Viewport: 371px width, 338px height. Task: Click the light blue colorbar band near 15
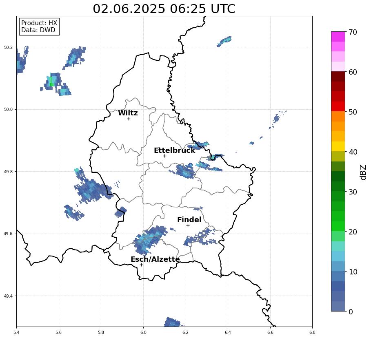tap(338, 256)
